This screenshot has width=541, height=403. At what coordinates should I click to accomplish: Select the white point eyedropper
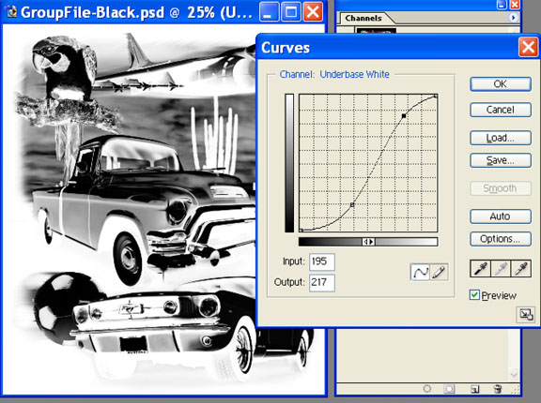click(520, 269)
